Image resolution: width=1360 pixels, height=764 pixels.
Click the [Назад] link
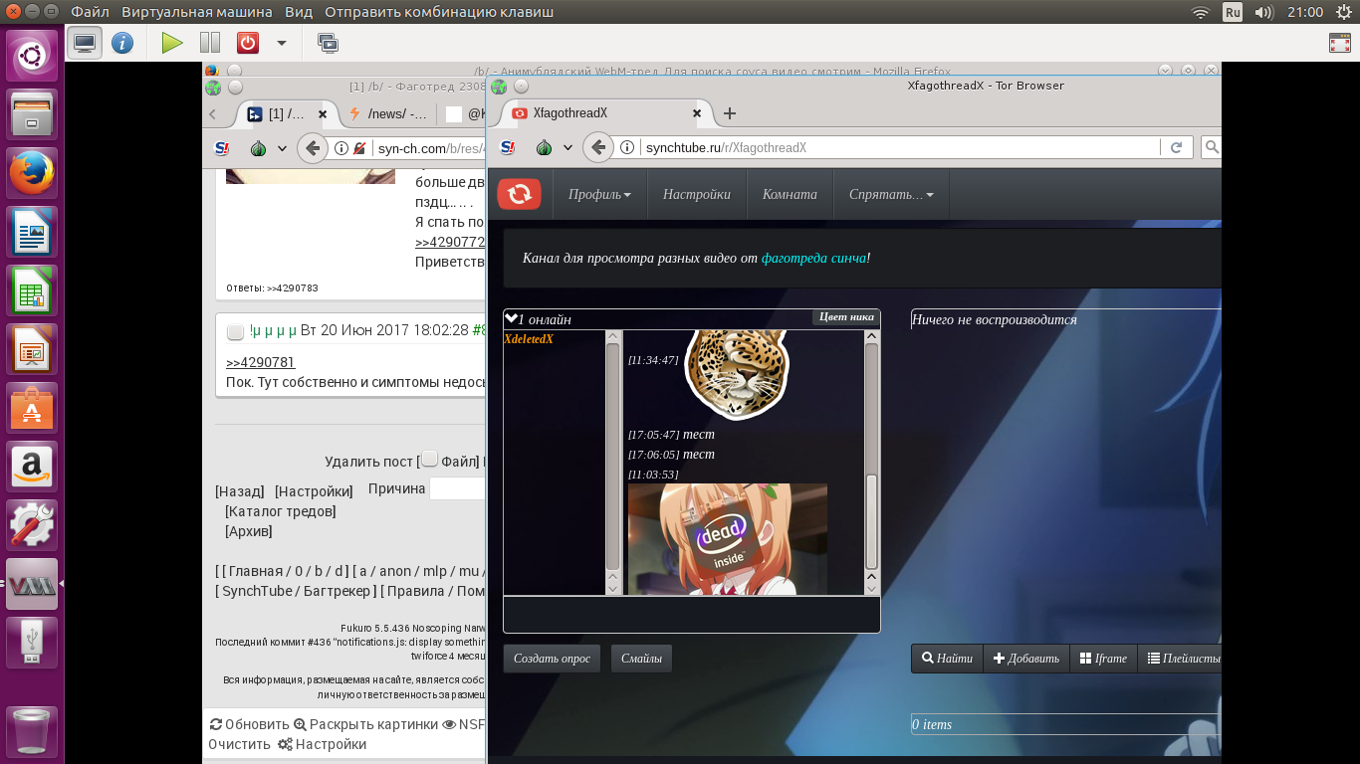tap(240, 491)
